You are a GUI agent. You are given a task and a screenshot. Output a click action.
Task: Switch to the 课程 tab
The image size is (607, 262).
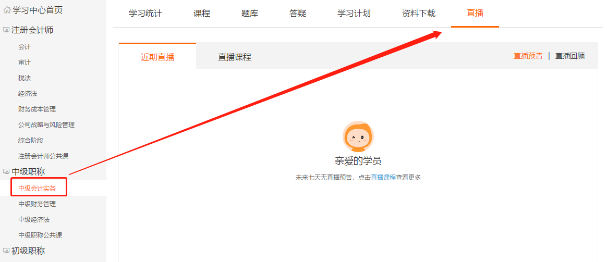202,14
